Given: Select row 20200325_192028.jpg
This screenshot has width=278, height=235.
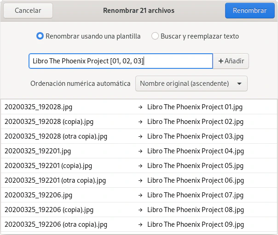Looking at the screenshot, I should (x=39, y=107).
